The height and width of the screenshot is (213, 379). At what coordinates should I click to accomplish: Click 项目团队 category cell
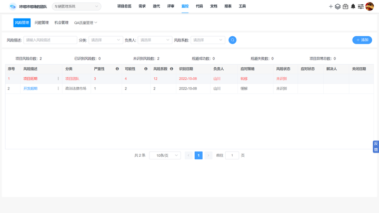point(72,79)
